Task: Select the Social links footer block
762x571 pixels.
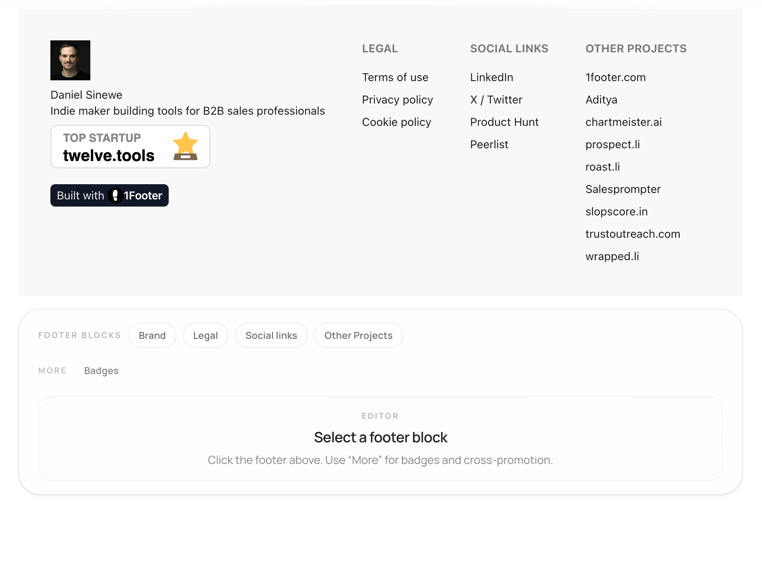Action: tap(271, 335)
